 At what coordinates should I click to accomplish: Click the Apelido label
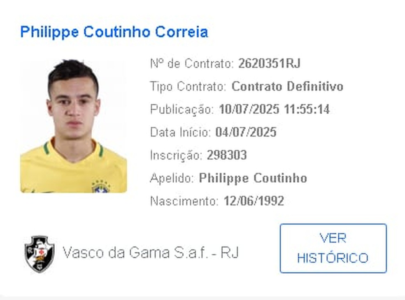click(172, 178)
